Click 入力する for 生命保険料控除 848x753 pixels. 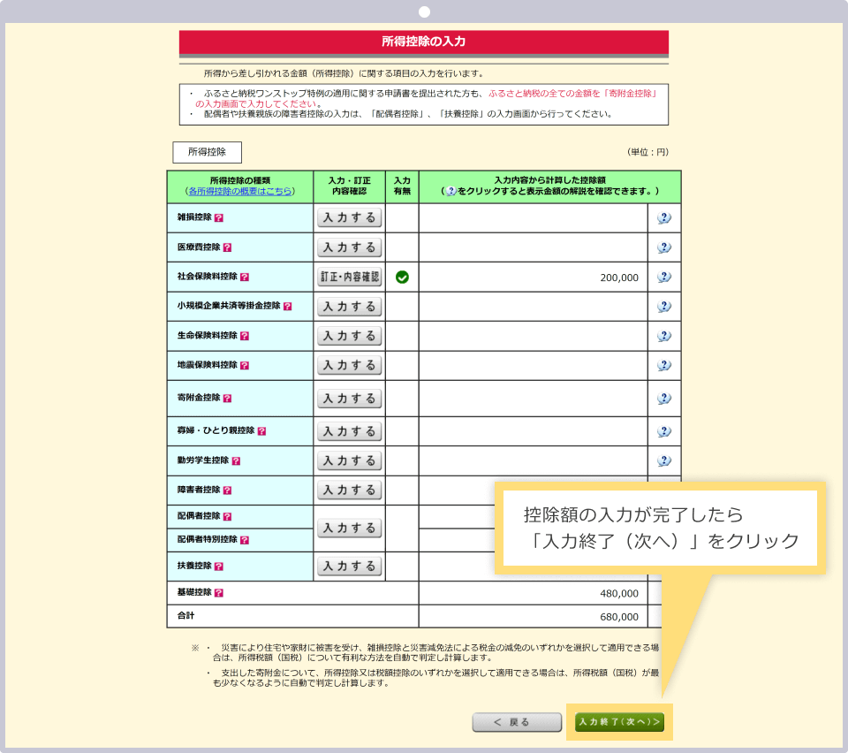(x=350, y=336)
